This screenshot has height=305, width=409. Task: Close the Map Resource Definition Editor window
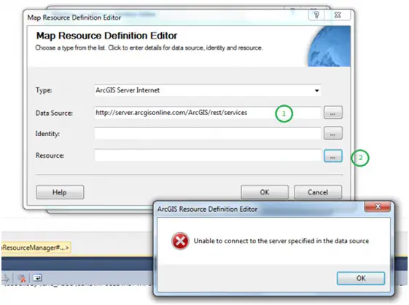point(338,15)
